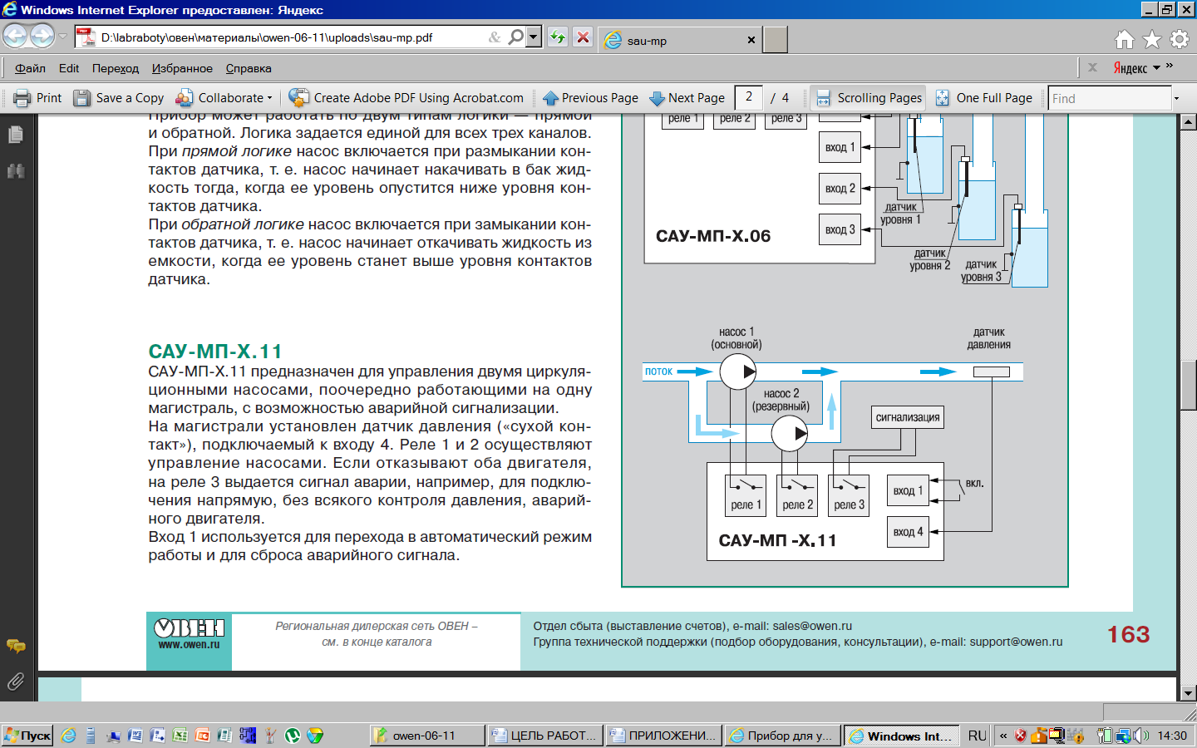Screen dimensions: 1197x748
Task: Click the Save a Copy diskette icon
Action: [x=81, y=98]
